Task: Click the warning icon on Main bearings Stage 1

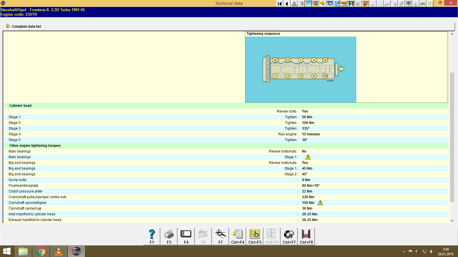Action: [308, 157]
